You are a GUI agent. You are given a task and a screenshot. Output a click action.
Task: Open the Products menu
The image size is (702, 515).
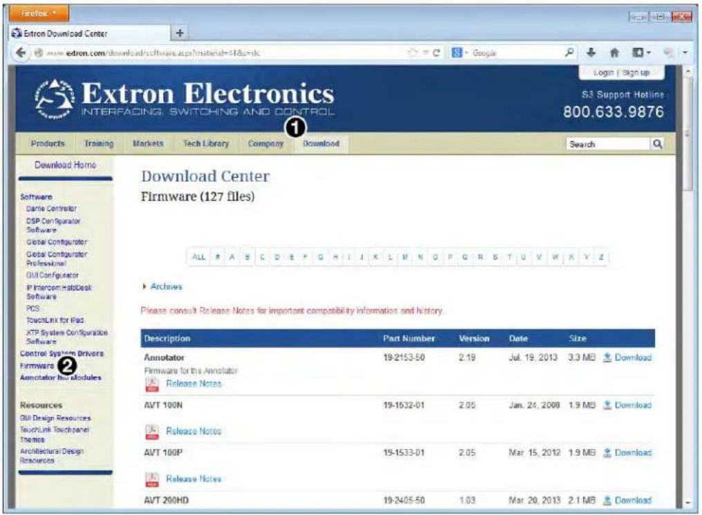(x=48, y=144)
